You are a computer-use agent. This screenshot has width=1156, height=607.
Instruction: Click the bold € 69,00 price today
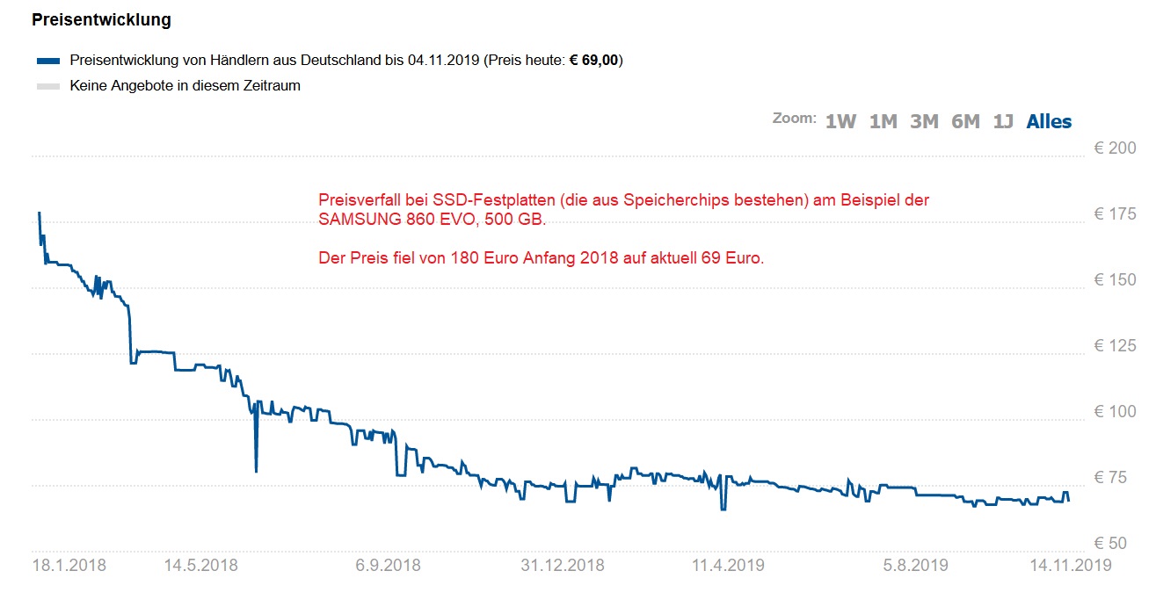click(594, 61)
